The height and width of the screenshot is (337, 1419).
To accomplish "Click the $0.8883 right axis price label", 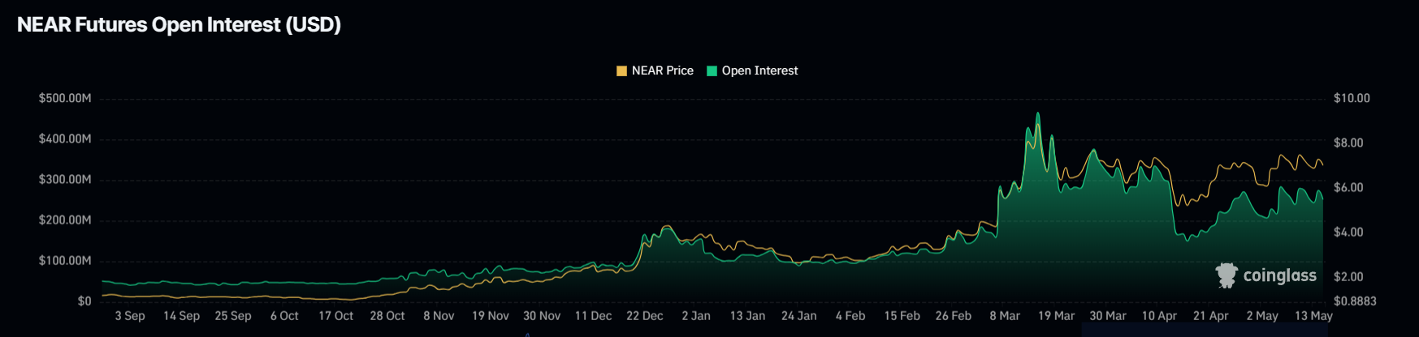I will tap(1355, 301).
